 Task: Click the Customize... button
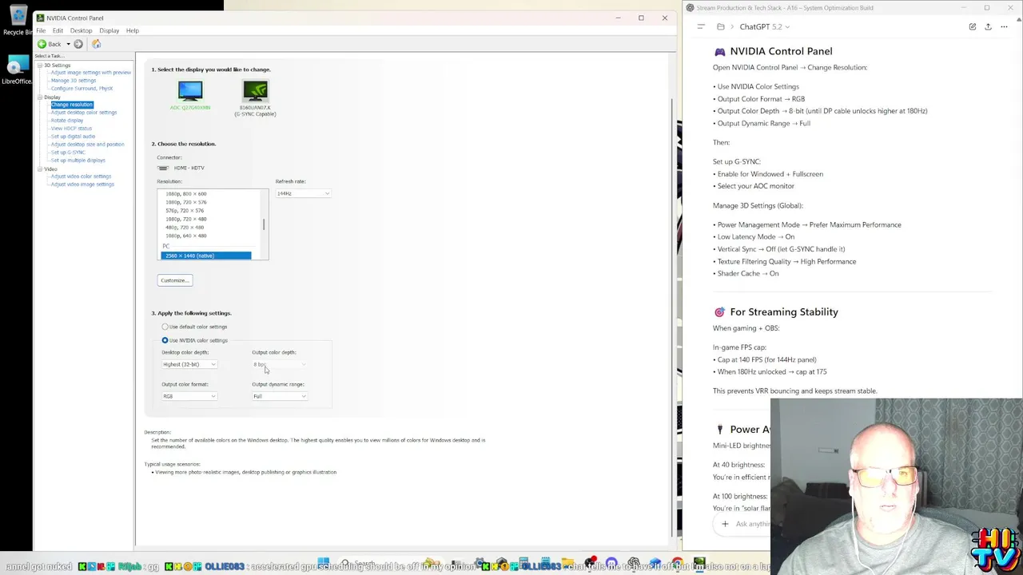click(x=175, y=280)
